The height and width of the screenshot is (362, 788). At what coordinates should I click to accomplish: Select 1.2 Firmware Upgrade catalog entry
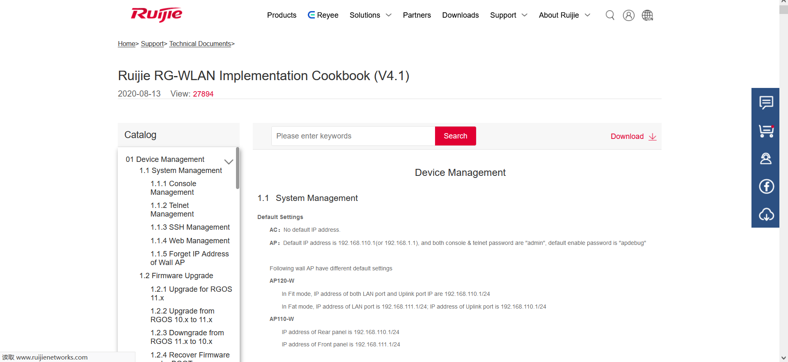pyautogui.click(x=176, y=276)
